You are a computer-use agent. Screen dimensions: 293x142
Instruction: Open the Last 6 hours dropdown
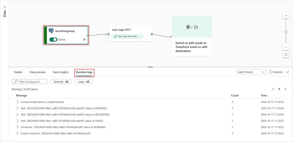pyautogui.click(x=252, y=72)
